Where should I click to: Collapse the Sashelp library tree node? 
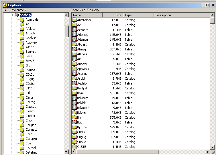[x=11, y=15]
